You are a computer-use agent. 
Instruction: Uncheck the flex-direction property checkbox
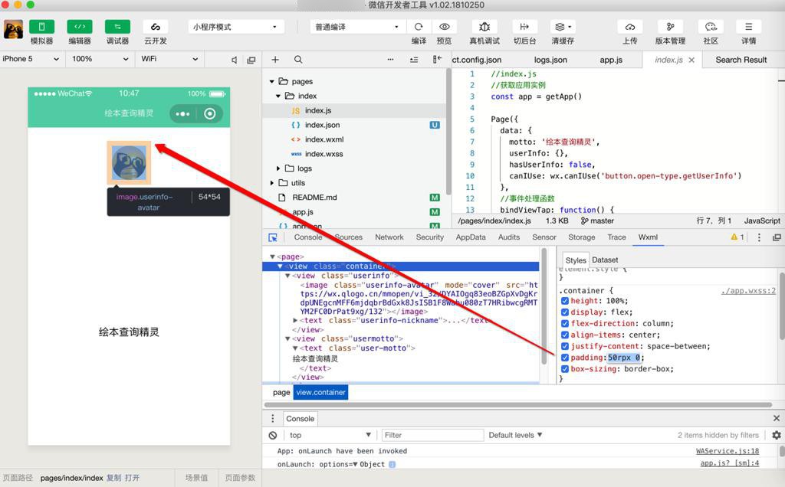pyautogui.click(x=565, y=323)
